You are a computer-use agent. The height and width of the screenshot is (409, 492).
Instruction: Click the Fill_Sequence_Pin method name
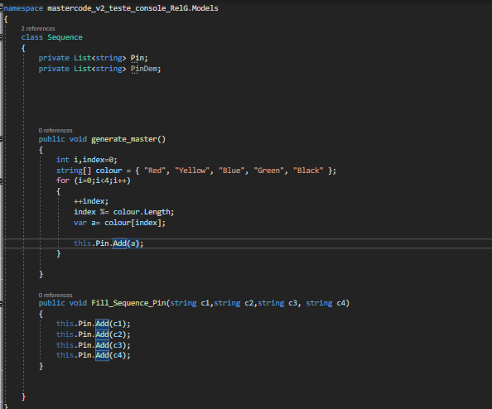point(128,303)
